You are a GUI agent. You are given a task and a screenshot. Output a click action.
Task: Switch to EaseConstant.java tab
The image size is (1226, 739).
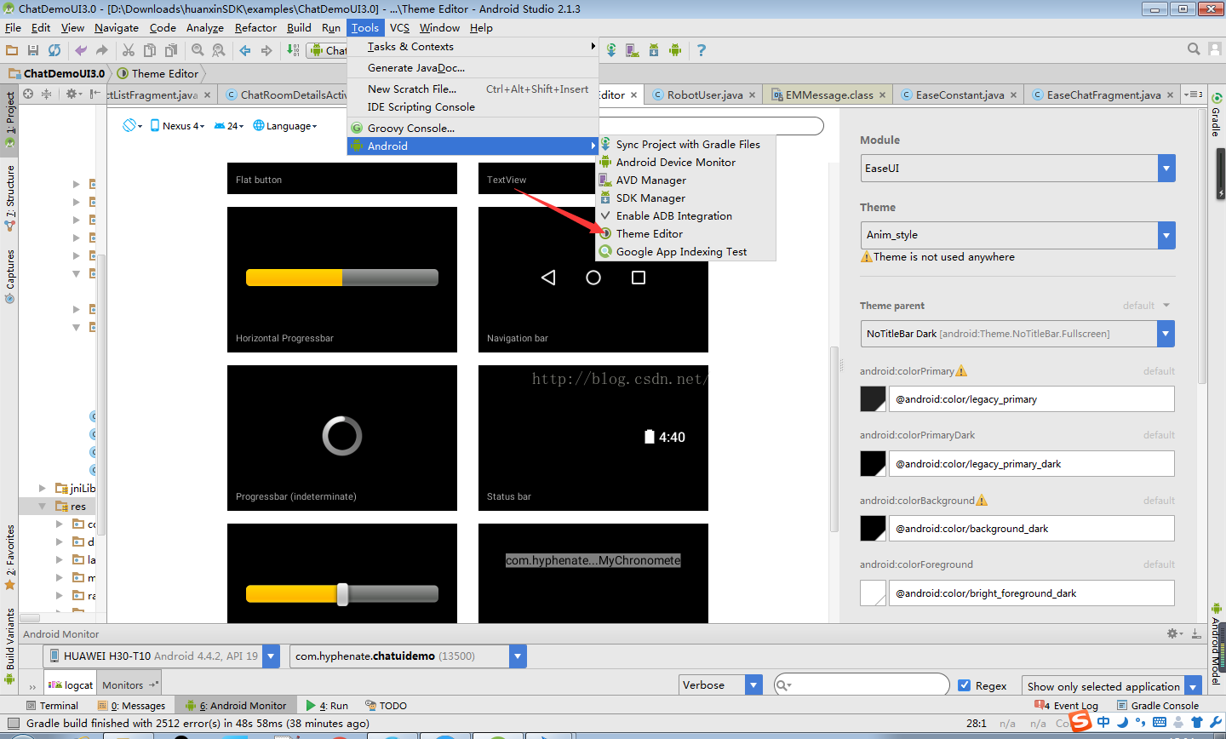(960, 95)
